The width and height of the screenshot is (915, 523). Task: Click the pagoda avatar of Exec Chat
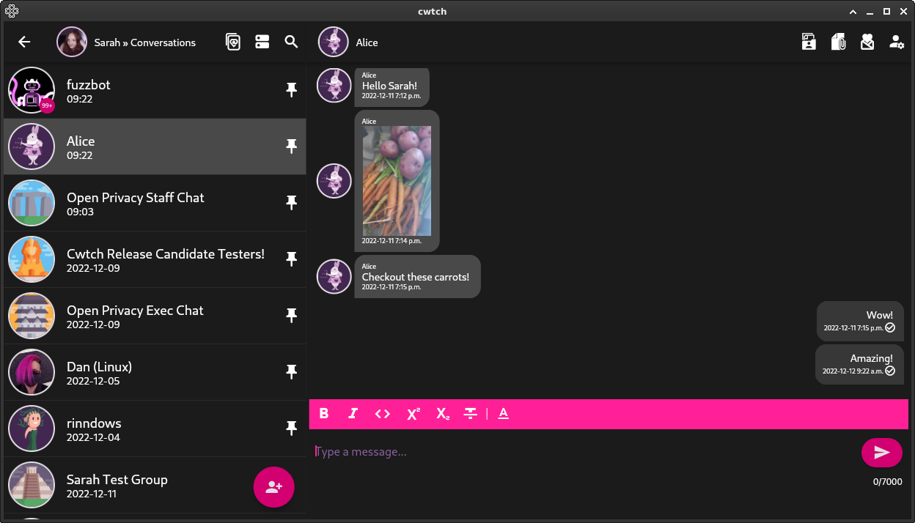32,316
